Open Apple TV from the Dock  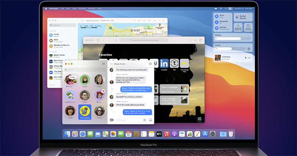tap(159, 134)
